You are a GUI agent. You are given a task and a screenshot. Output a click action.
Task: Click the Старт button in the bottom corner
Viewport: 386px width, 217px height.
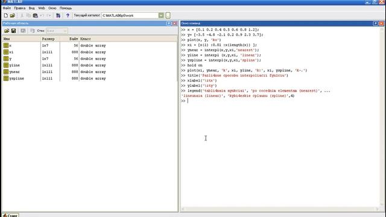click(x=10, y=215)
